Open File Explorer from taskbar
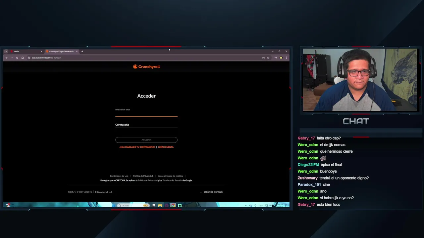Screen dimensions: 424x238 (x=160, y=206)
